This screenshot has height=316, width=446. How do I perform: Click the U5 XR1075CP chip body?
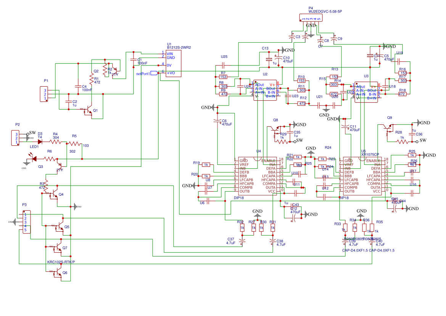[362, 176]
